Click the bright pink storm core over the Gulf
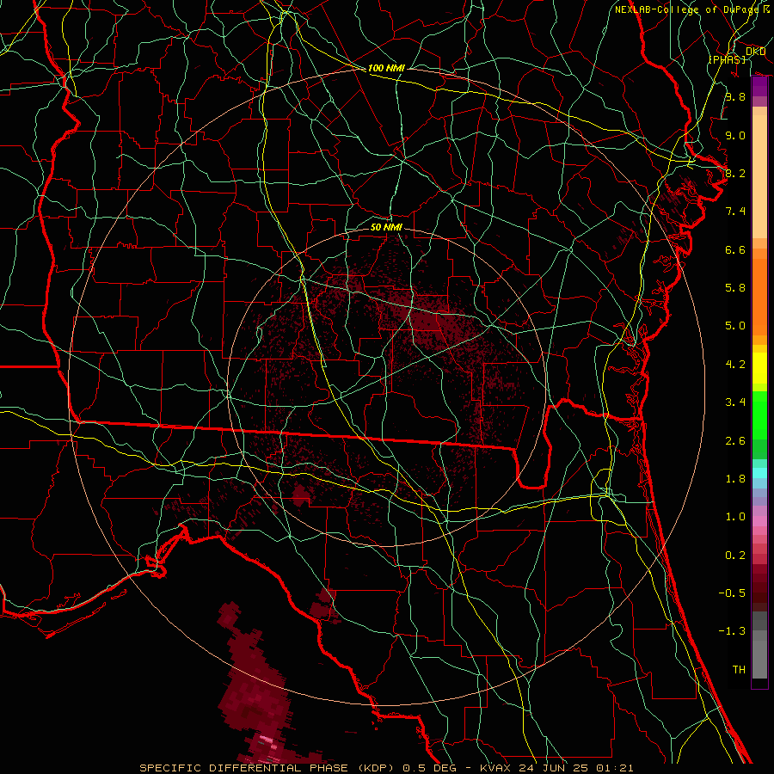This screenshot has height=774, width=774. pos(267,740)
